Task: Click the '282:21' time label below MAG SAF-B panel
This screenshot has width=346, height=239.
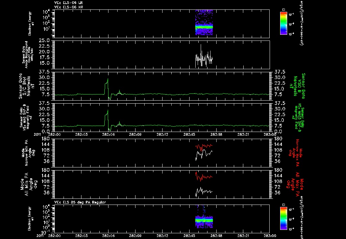Action: 243,134
